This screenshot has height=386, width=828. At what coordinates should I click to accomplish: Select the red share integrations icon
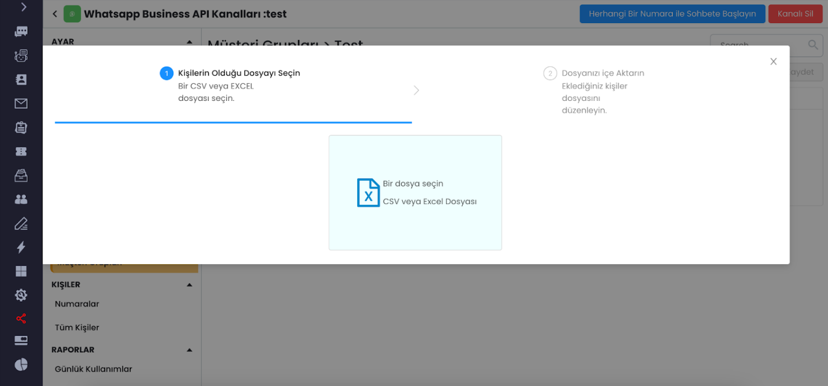click(21, 319)
